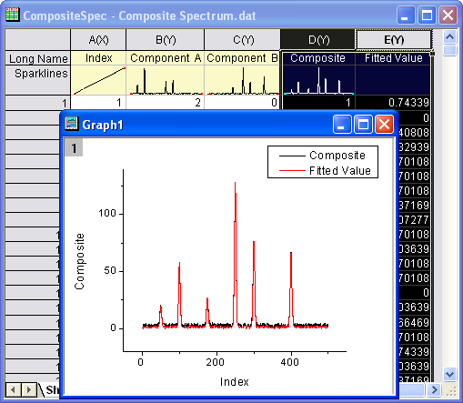The image size is (463, 403).
Task: Maximize the Graph1 window
Action: point(363,124)
